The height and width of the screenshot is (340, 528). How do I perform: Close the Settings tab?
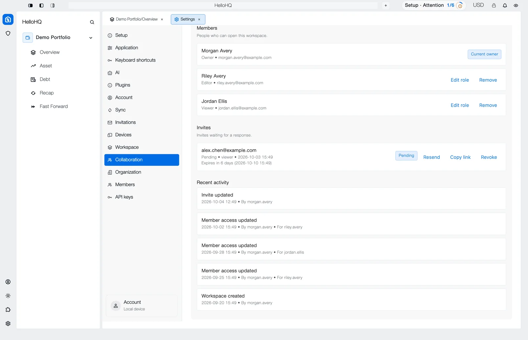pyautogui.click(x=199, y=19)
